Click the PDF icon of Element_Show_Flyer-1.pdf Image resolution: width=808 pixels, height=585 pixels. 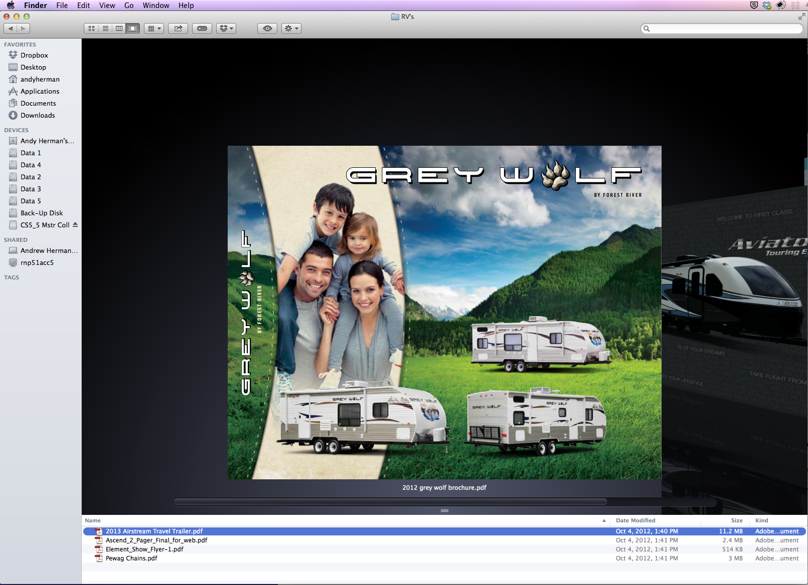(x=99, y=549)
